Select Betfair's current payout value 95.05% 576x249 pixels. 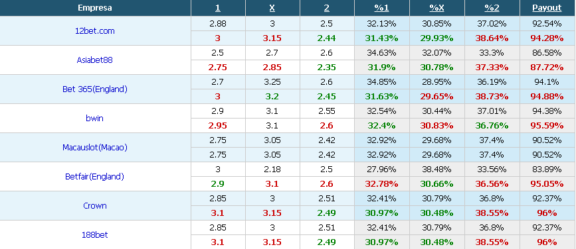(x=547, y=184)
